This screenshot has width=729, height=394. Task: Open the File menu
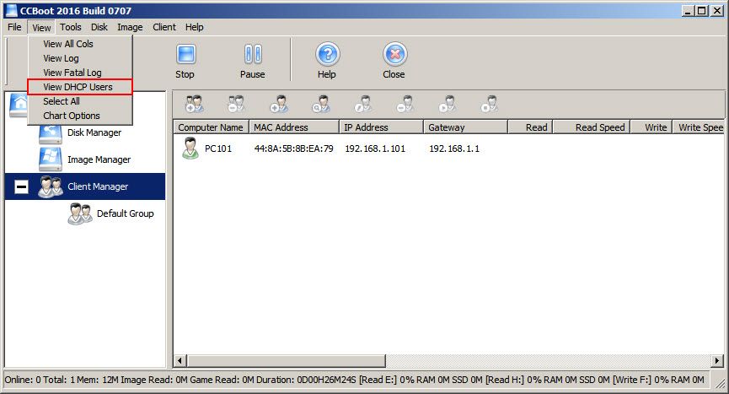(14, 27)
